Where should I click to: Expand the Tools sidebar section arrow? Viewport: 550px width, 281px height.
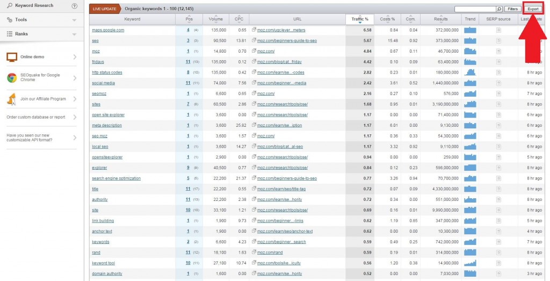point(74,20)
